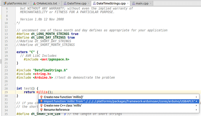Click the red bulb icon beside Create new C++ class
201x116 pixels.
(41, 106)
